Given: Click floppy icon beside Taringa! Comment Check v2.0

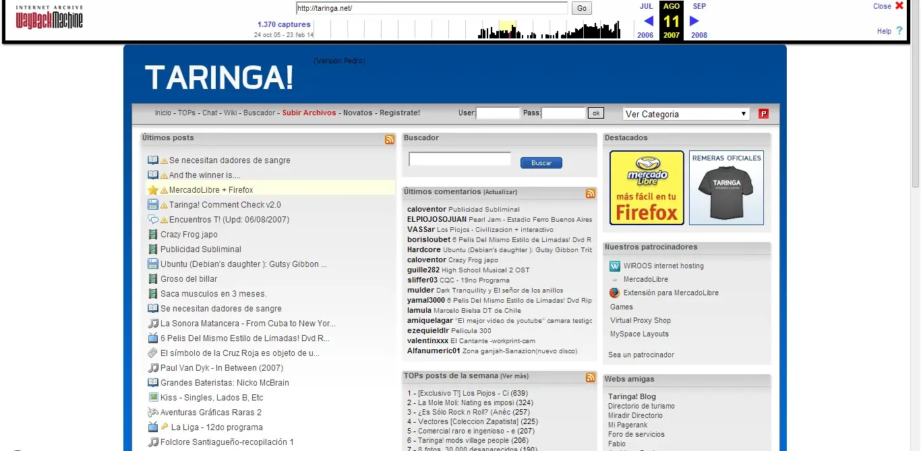Looking at the screenshot, I should (x=153, y=205).
